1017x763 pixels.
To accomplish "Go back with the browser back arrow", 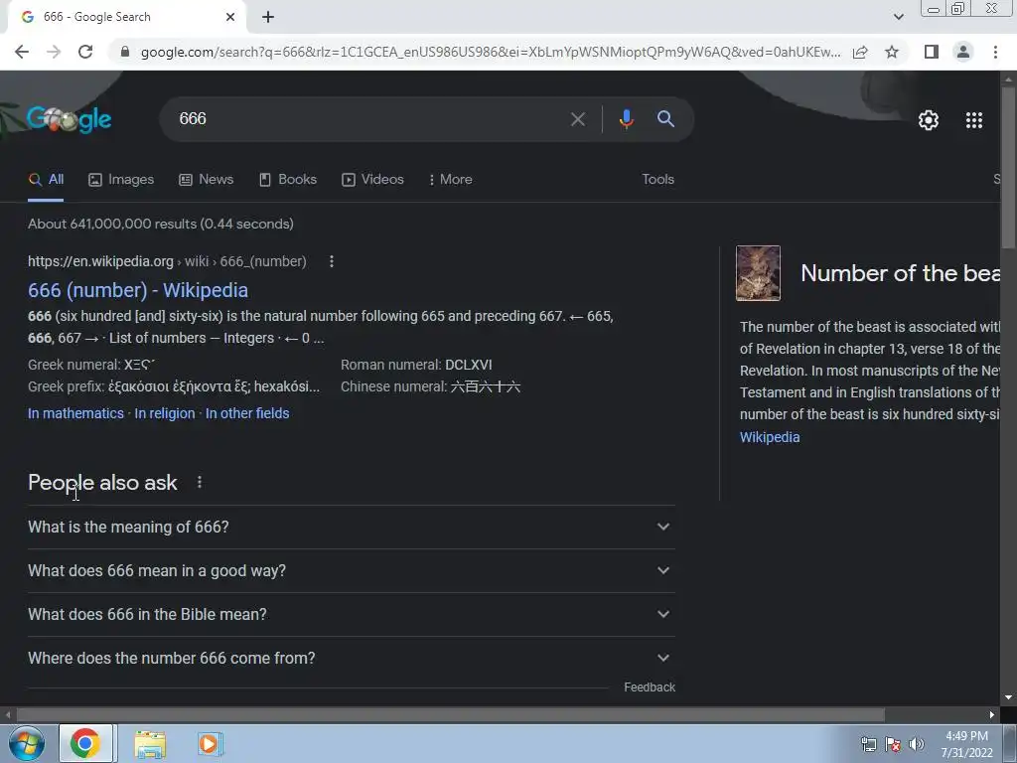I will pyautogui.click(x=22, y=52).
